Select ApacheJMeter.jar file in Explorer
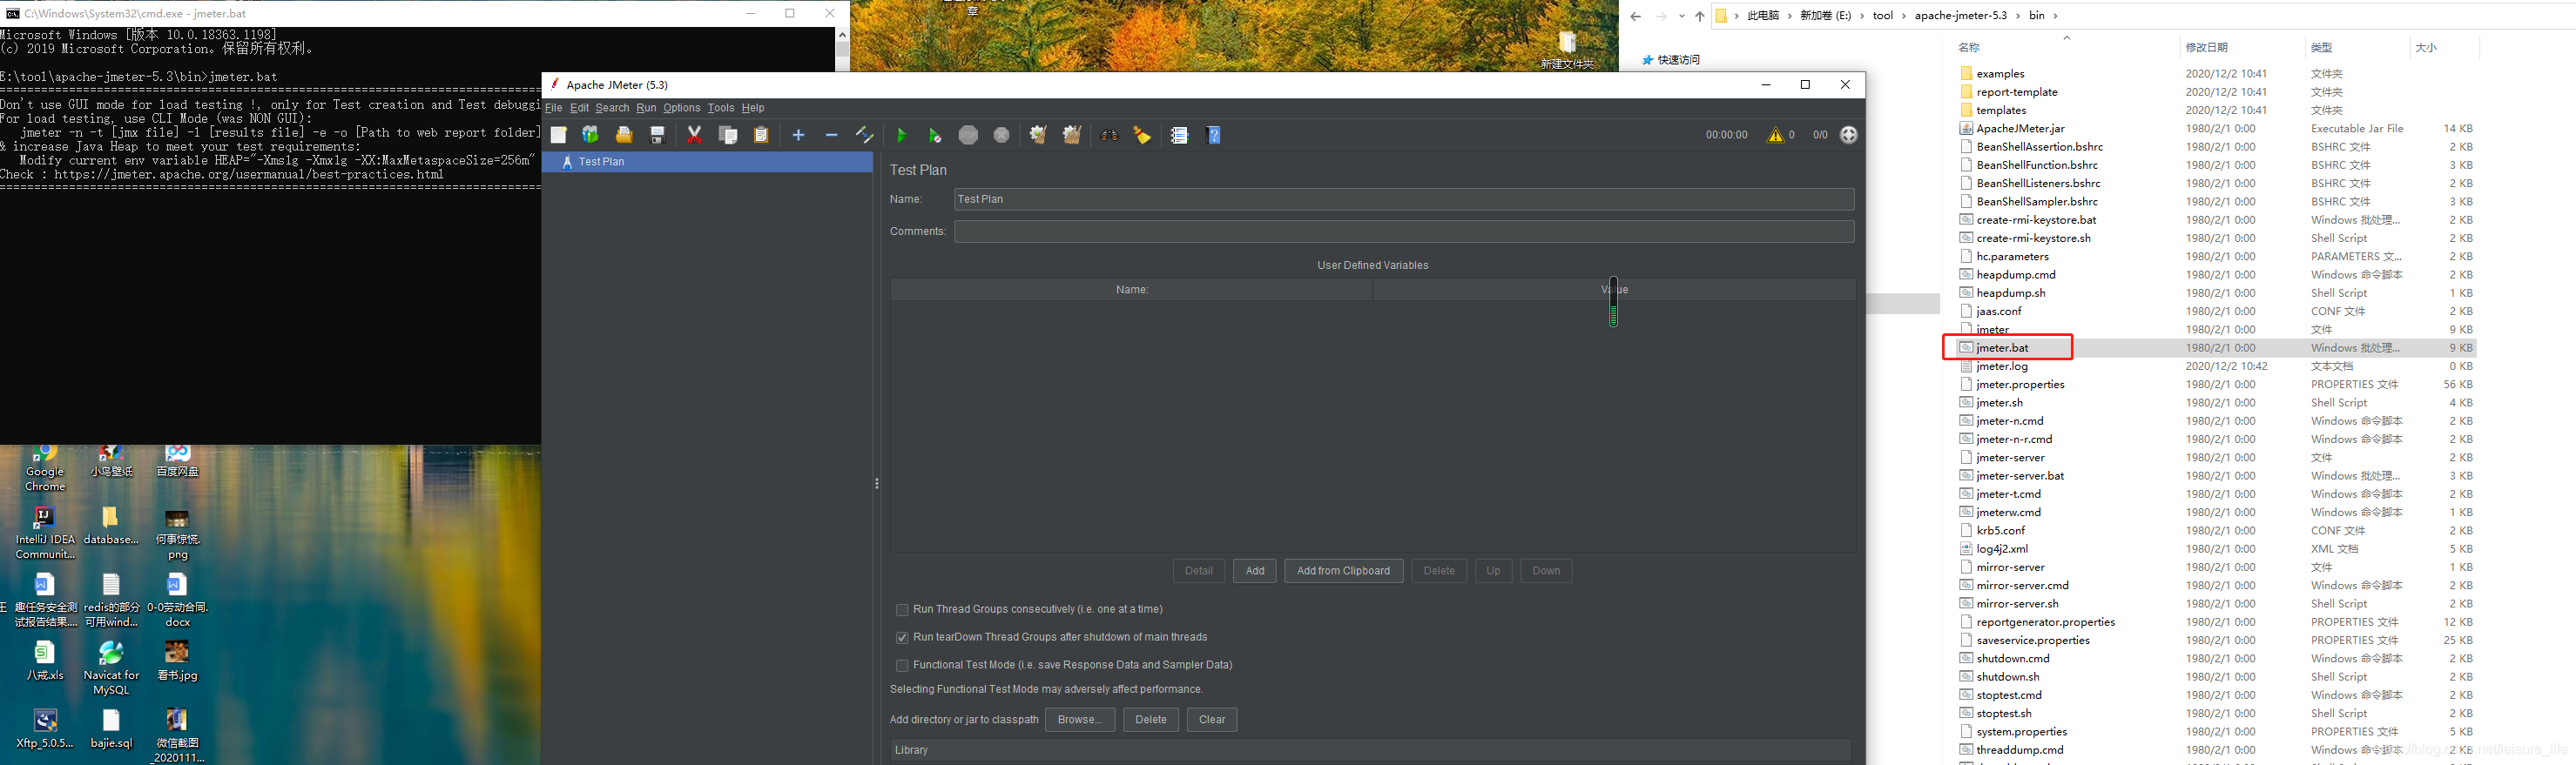This screenshot has height=765, width=2576. click(x=2020, y=128)
